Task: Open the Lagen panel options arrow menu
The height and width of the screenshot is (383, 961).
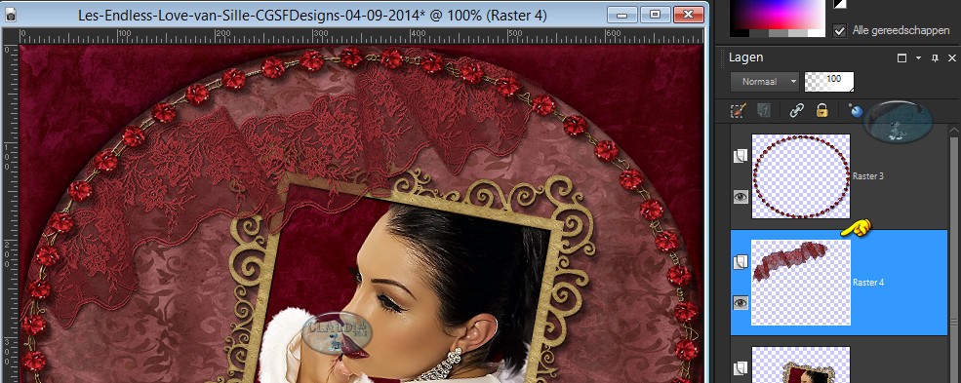Action: coord(918,58)
